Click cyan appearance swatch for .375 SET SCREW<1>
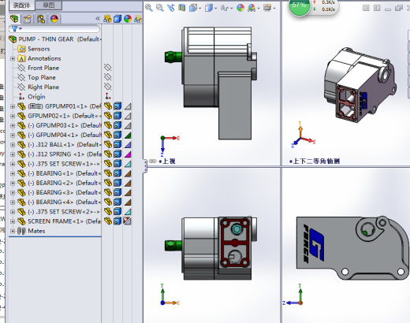 pos(128,164)
